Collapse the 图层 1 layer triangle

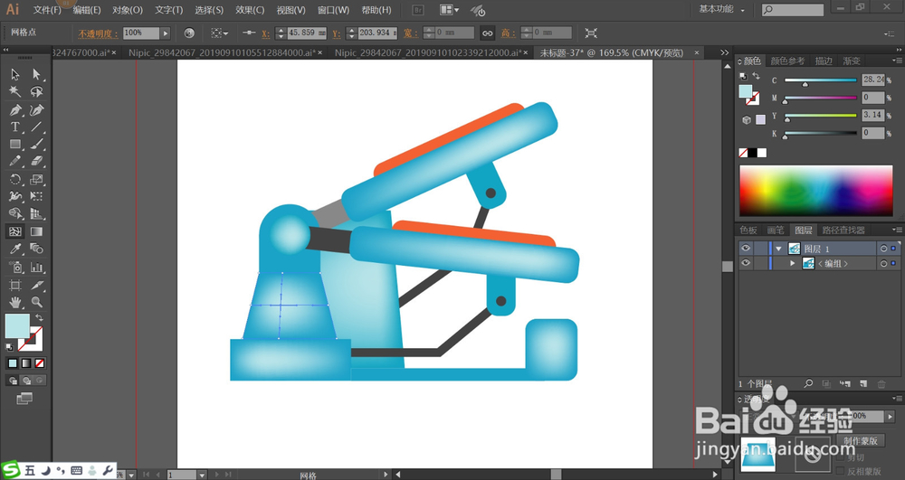click(x=778, y=249)
